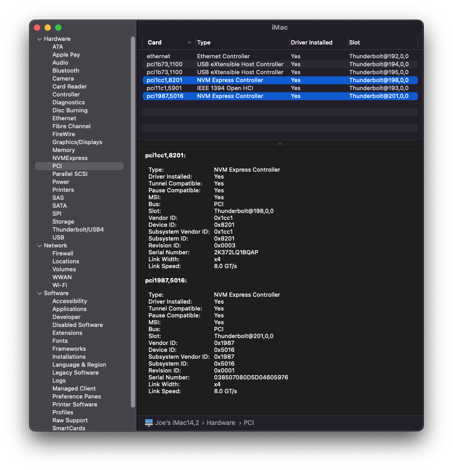Viewport: 453px width, 470px height.
Task: Select row with slot Thunderbolt@194,0,0
Action: tap(280, 64)
